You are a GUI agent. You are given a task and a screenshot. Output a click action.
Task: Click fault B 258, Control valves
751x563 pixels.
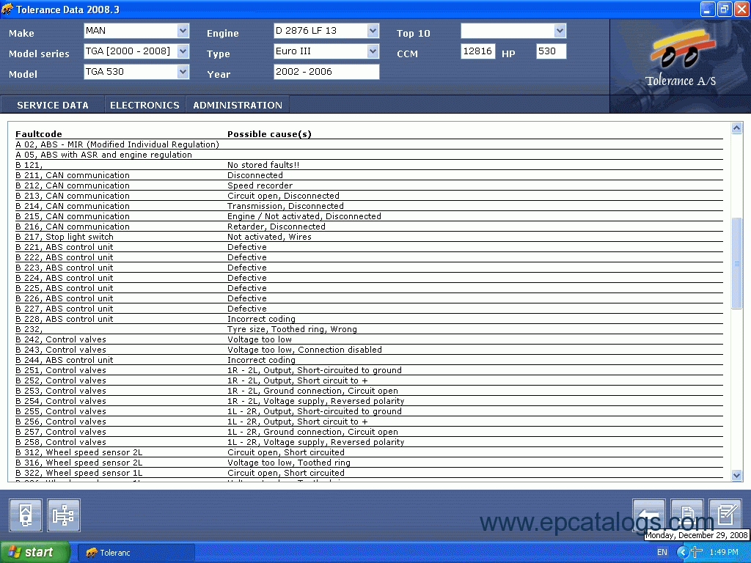click(x=369, y=443)
